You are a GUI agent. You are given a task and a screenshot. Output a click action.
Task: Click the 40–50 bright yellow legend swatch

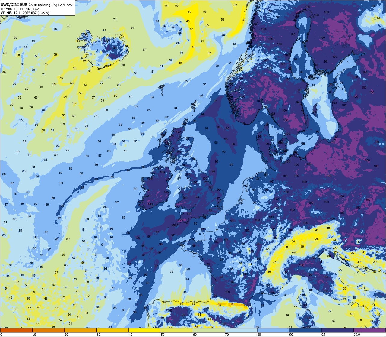[145, 330]
